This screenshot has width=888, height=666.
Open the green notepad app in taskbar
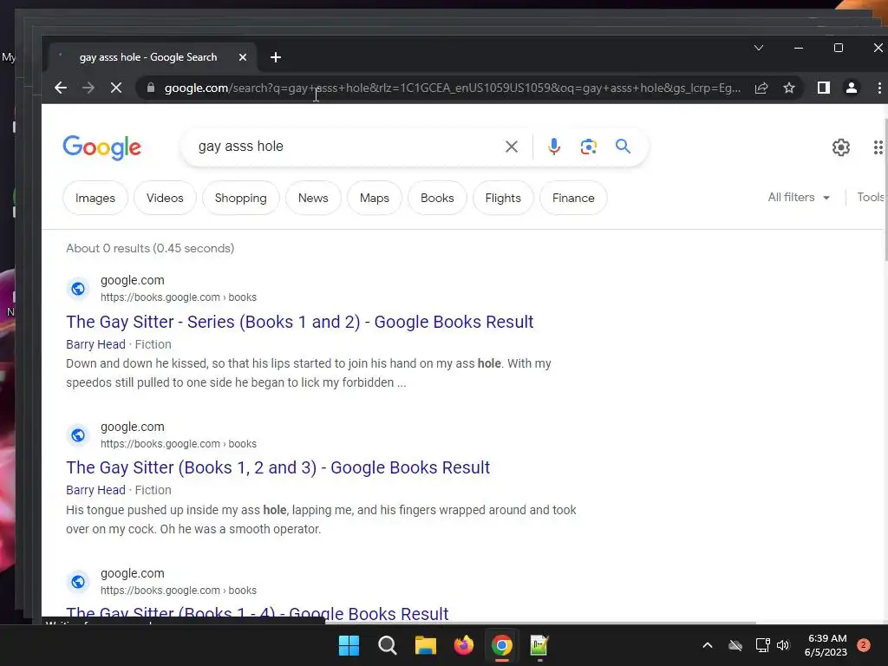(539, 645)
